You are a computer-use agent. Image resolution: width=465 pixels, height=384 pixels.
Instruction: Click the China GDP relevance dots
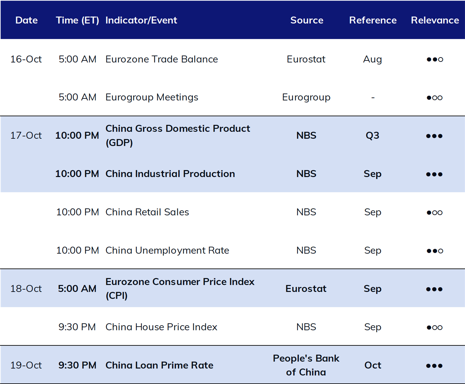pos(434,136)
